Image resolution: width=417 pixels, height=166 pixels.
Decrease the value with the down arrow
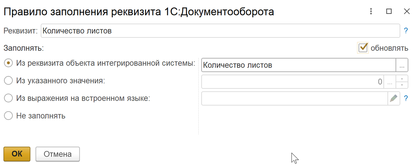click(x=402, y=85)
